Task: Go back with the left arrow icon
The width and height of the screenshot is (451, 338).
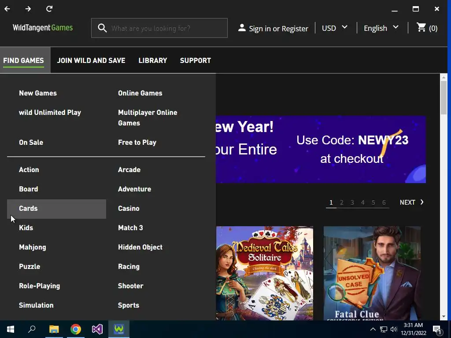Action: (x=7, y=9)
